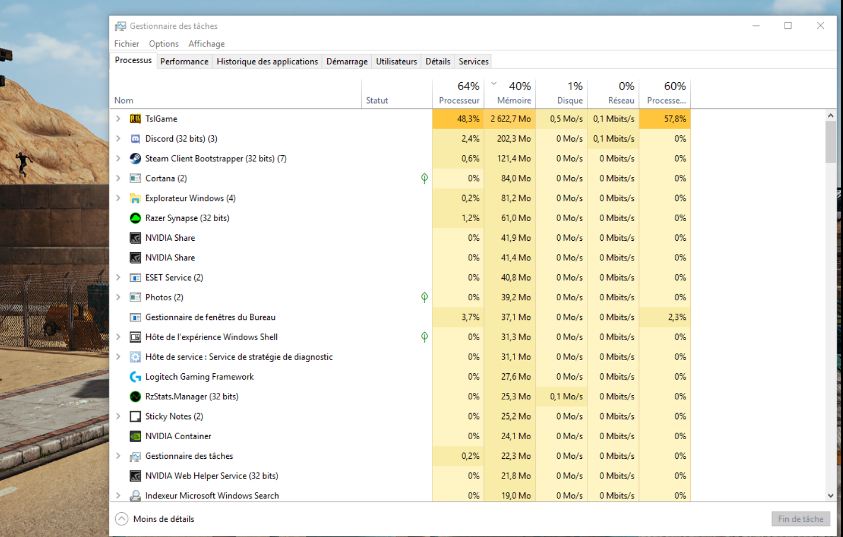
Task: Expand the Discord (32 bits) process group
Action: click(118, 139)
